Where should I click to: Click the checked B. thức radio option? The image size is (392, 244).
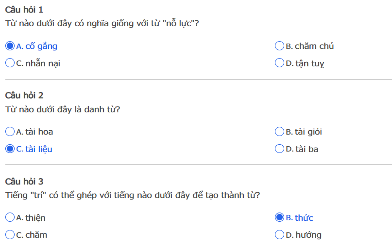(279, 218)
